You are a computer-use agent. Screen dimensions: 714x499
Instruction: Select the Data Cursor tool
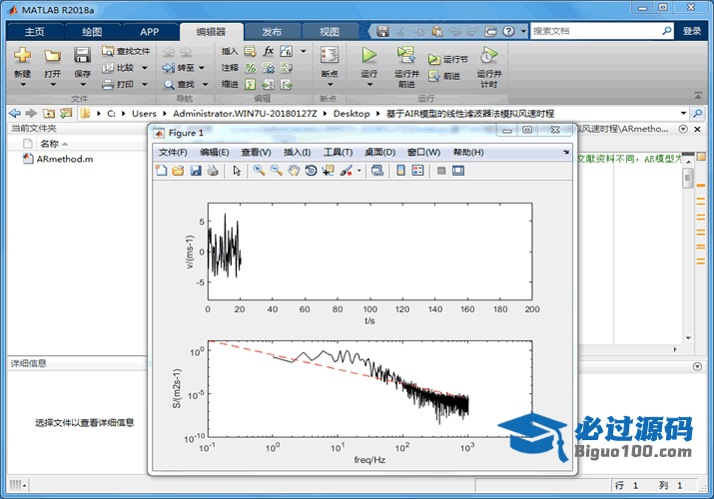point(328,171)
